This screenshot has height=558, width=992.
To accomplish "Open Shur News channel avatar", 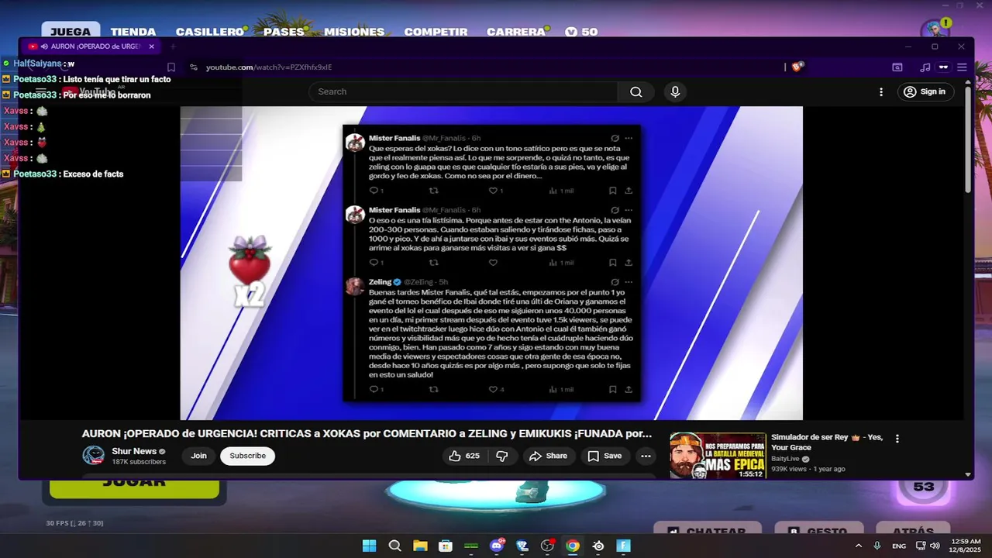I will click(x=94, y=456).
